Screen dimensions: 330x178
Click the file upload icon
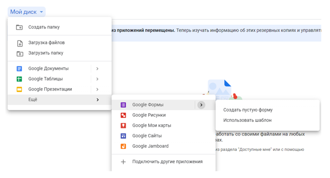tap(19, 43)
